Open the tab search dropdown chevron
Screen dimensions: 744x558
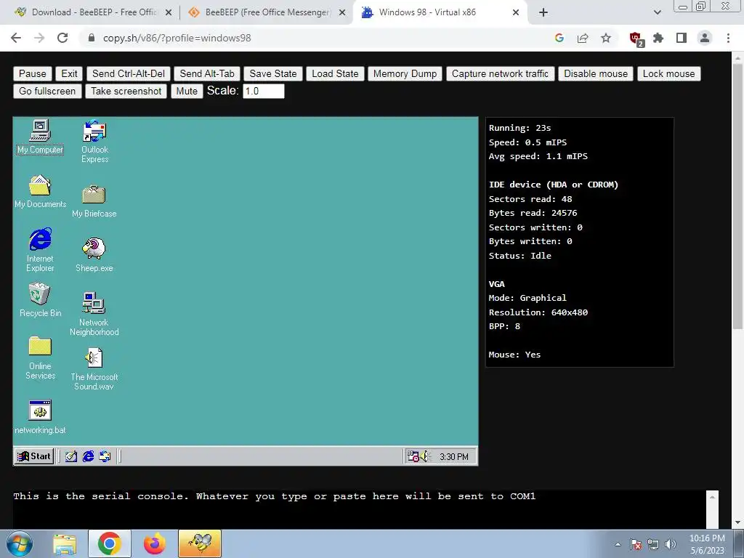657,13
